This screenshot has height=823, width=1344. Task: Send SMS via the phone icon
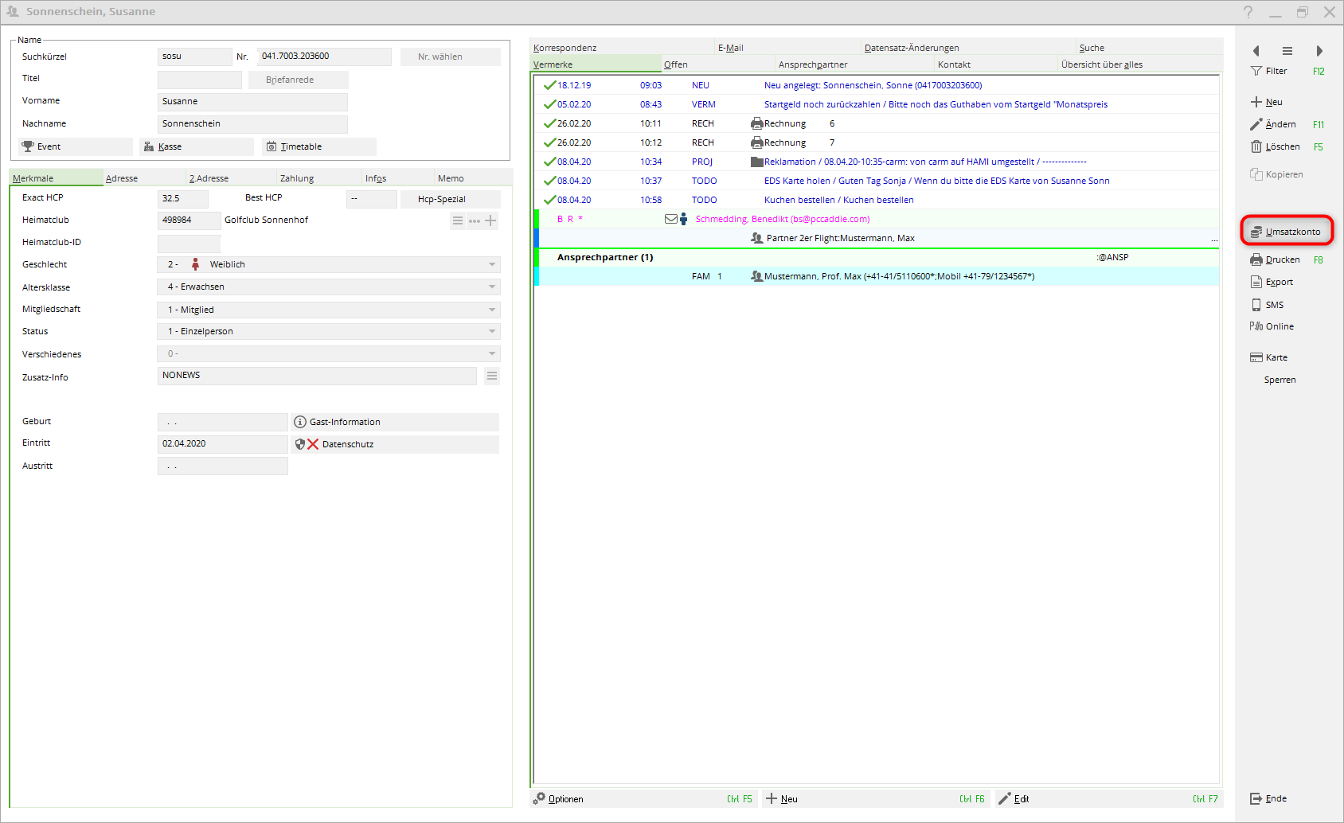(x=1256, y=305)
